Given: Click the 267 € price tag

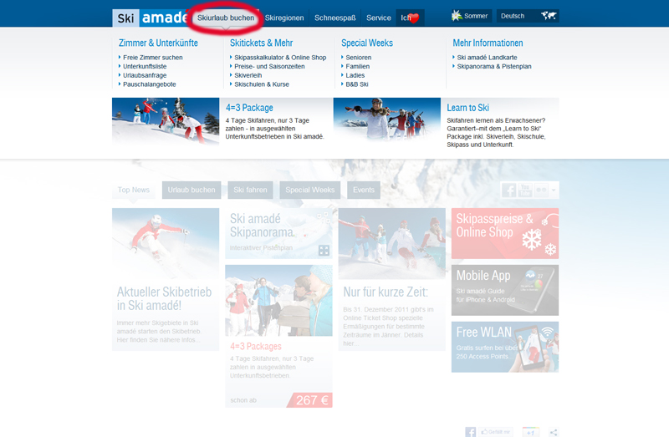Looking at the screenshot, I should 311,400.
